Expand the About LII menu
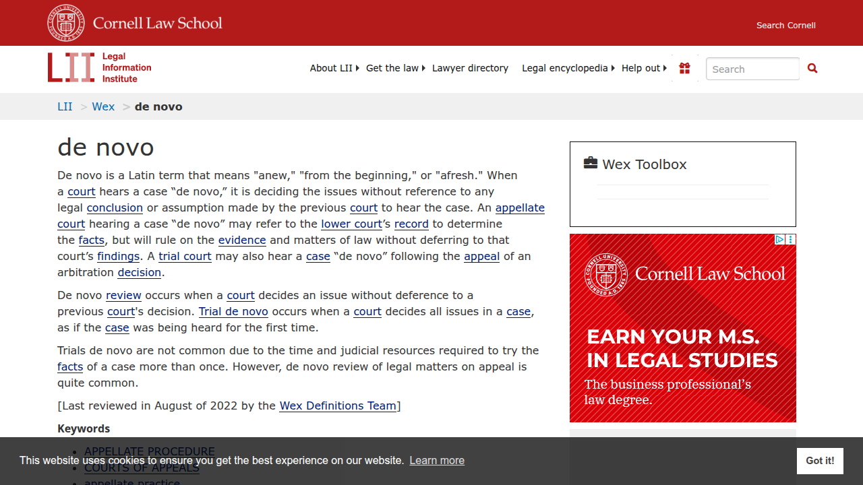 pos(334,68)
